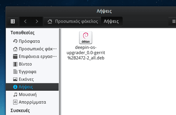The width and height of the screenshot is (176, 115).
Task: Click the Τοποθεσίες section heading
Action: point(23,33)
